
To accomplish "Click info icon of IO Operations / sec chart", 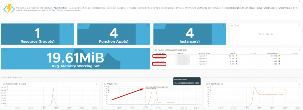I will [x=207, y=84].
